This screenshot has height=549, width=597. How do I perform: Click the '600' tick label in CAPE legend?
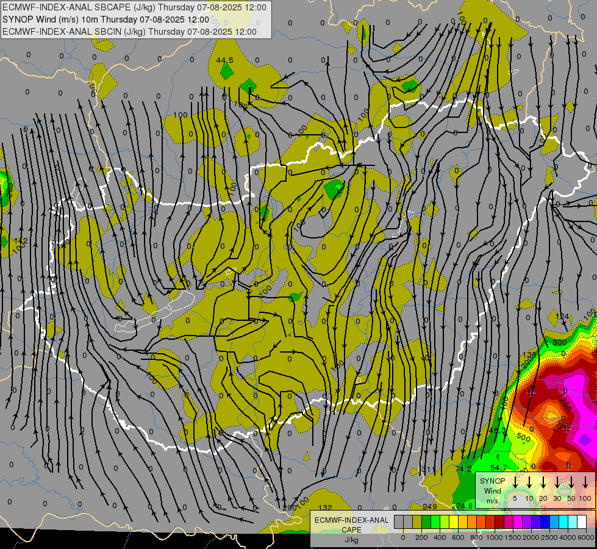[458, 537]
